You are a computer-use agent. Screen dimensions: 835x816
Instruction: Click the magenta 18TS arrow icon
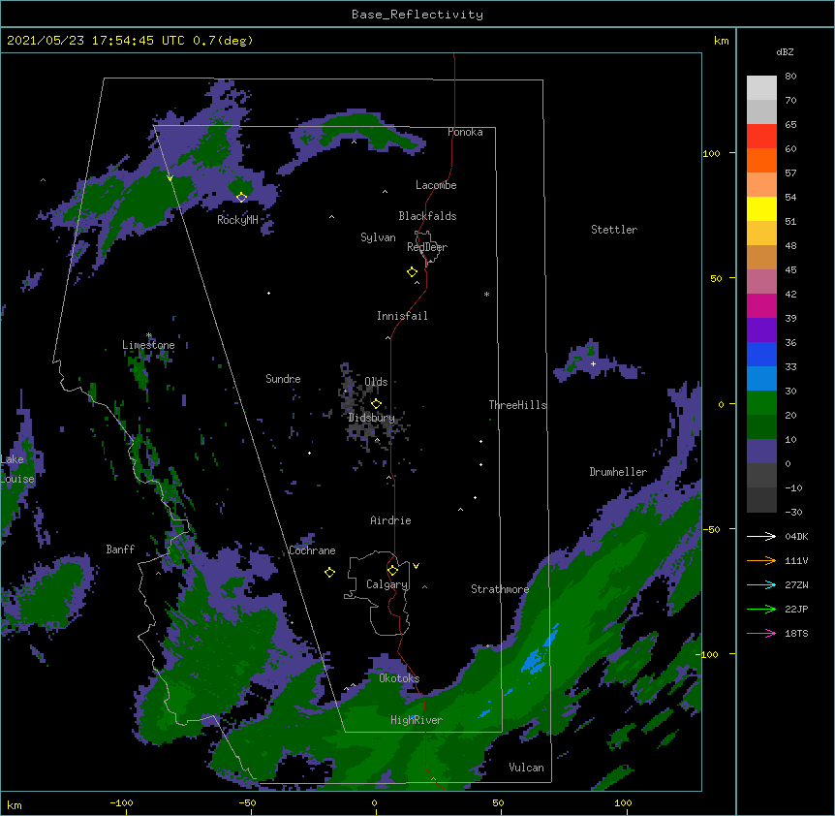coord(761,633)
